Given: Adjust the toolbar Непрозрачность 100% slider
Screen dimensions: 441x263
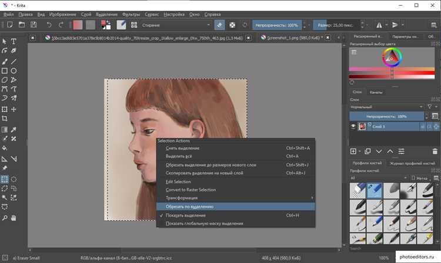Looking at the screenshot, I should 277,25.
